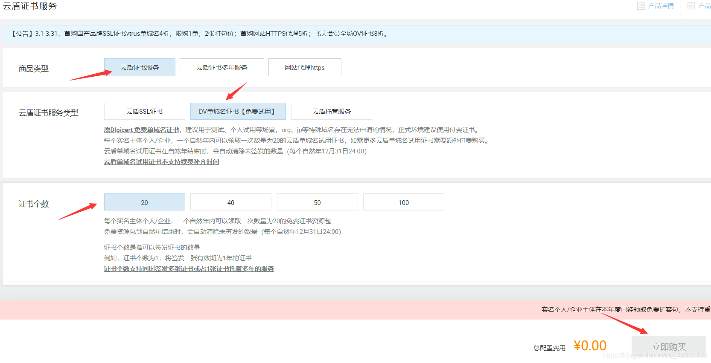Set certificate count to 40
Image resolution: width=711 pixels, height=363 pixels.
[230, 202]
